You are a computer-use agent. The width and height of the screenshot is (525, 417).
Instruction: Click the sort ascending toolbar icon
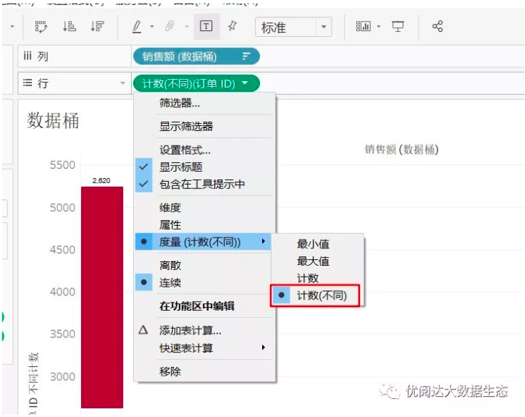[70, 27]
